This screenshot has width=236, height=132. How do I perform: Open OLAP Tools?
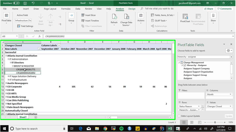tap(159, 21)
